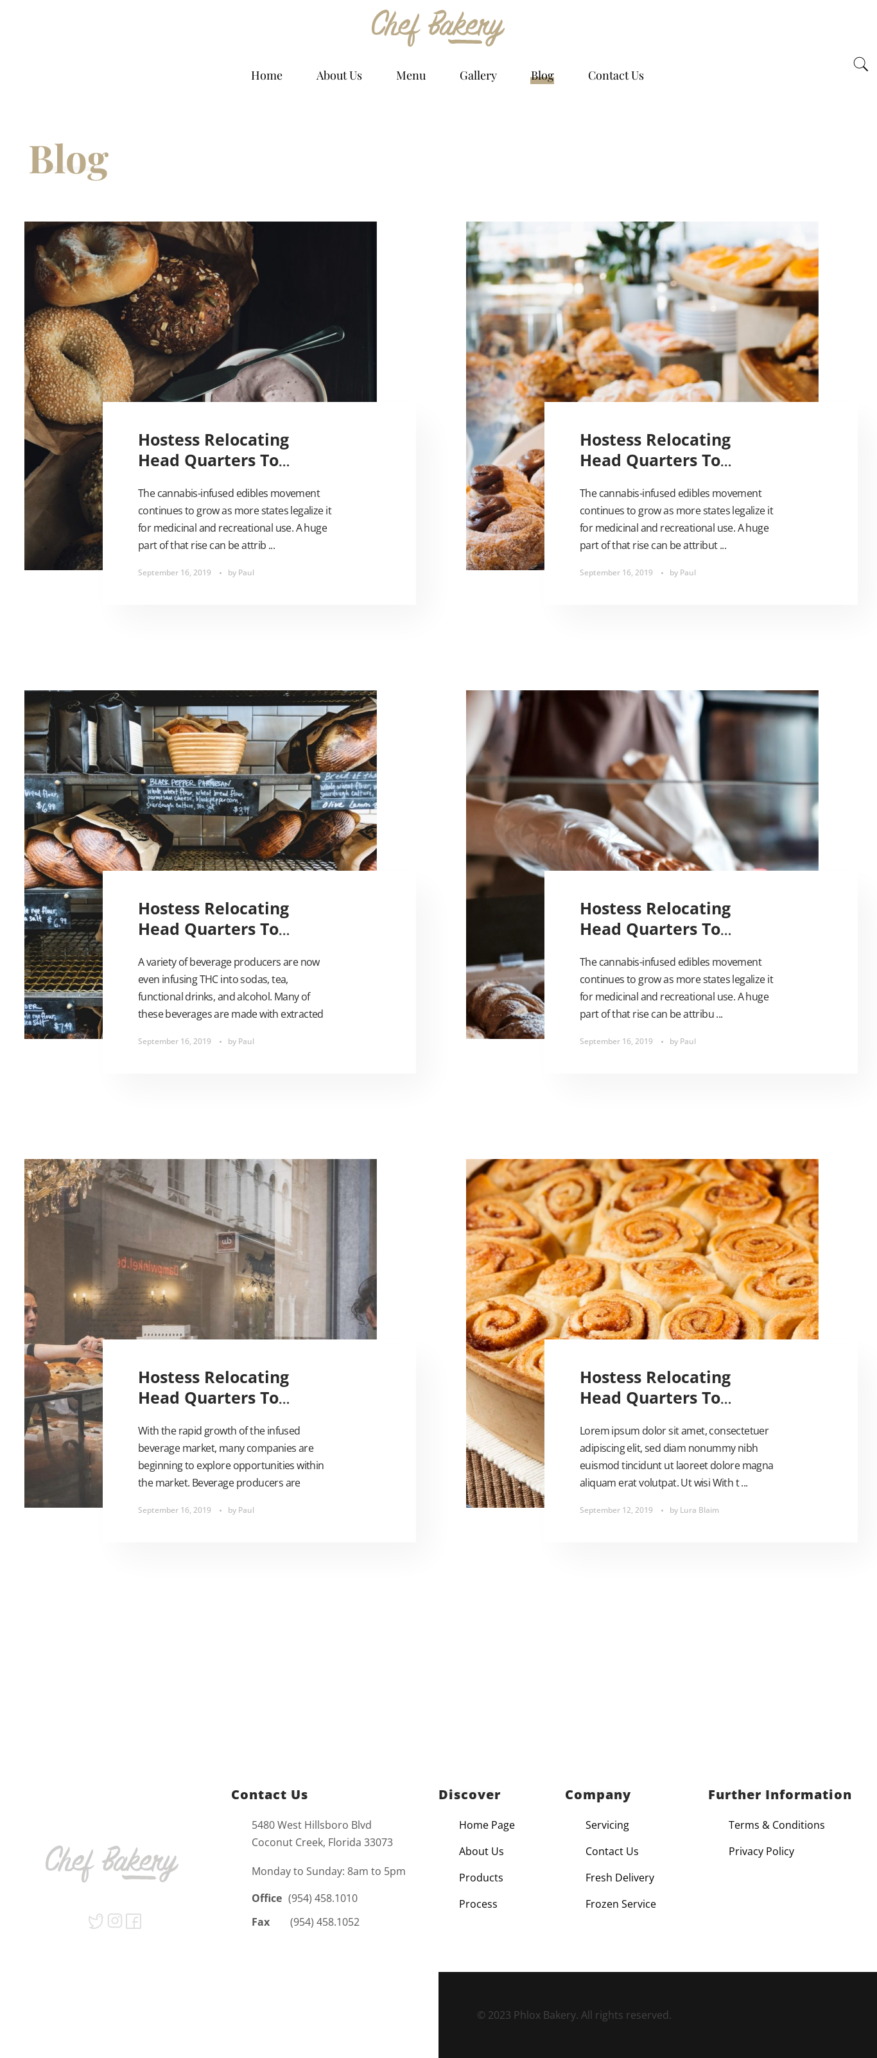Open the Menu navigation item
Viewport: 877px width, 2058px height.
click(x=410, y=75)
